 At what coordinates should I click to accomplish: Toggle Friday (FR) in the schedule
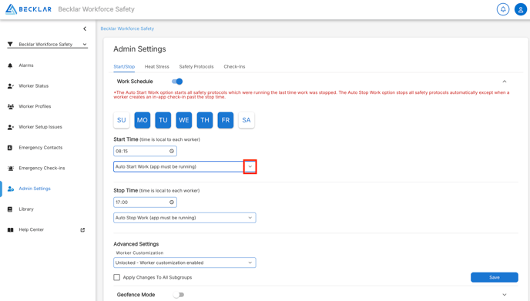(x=226, y=120)
